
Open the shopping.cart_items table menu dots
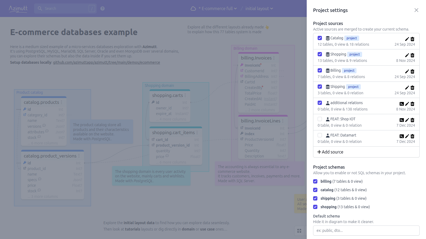tap(197, 133)
